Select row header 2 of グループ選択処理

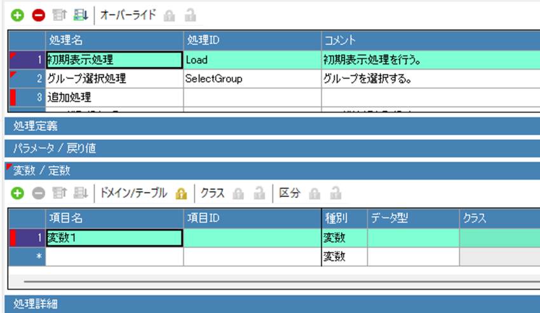point(27,79)
